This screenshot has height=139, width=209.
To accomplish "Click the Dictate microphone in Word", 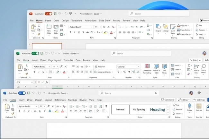I will (x=189, y=106).
